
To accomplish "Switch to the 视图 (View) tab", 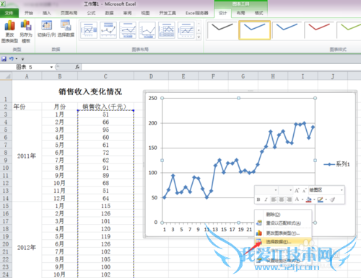I will click(x=145, y=13).
